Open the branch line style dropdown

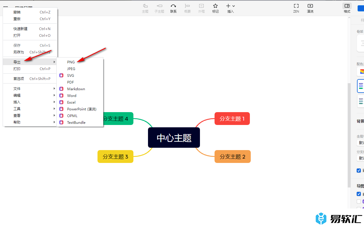[x=360, y=158]
